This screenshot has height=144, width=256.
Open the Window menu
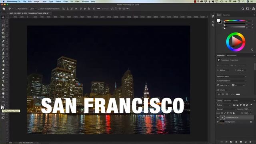[85, 2]
